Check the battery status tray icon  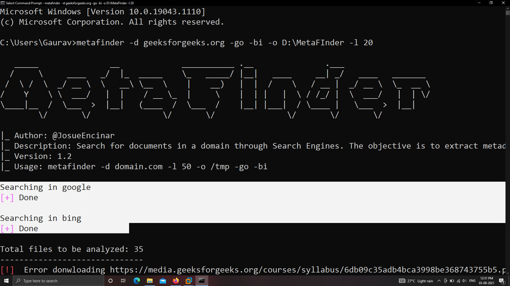click(x=452, y=281)
